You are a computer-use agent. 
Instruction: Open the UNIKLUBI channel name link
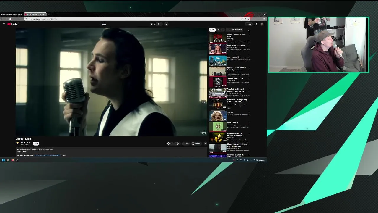25,143
